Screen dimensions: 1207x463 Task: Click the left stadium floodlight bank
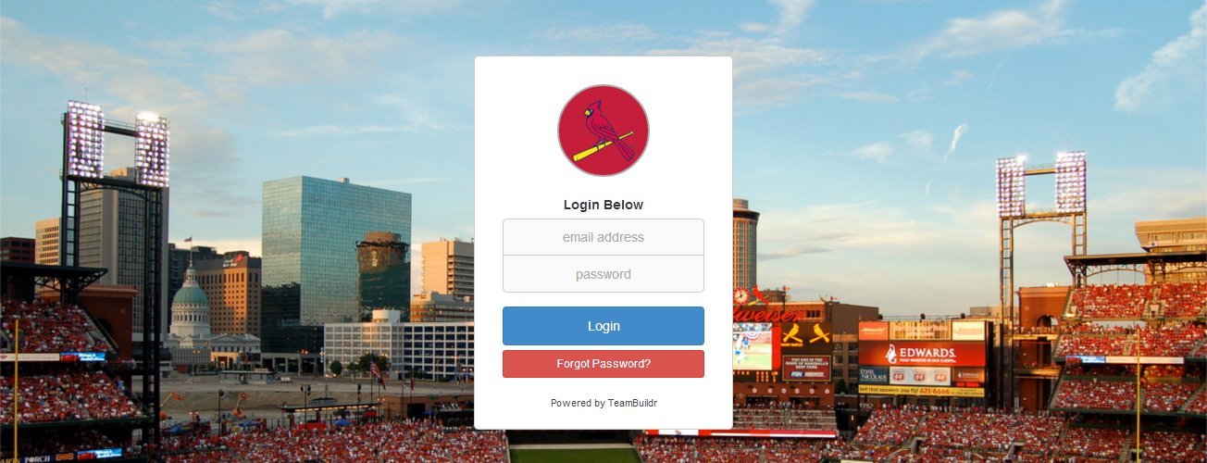pos(117,144)
